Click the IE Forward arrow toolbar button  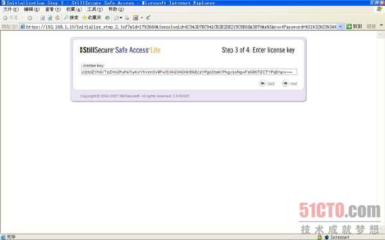tap(30, 18)
